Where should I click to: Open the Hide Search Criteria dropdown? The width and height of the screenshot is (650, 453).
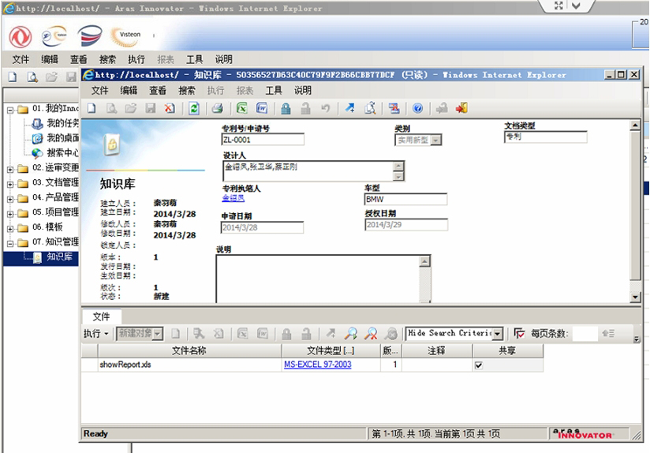click(498, 334)
